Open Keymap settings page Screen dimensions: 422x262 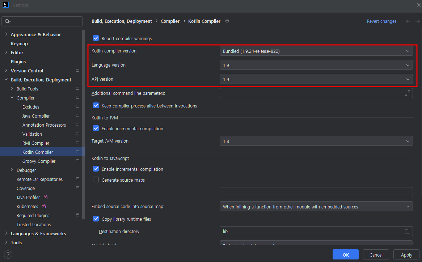tap(19, 43)
